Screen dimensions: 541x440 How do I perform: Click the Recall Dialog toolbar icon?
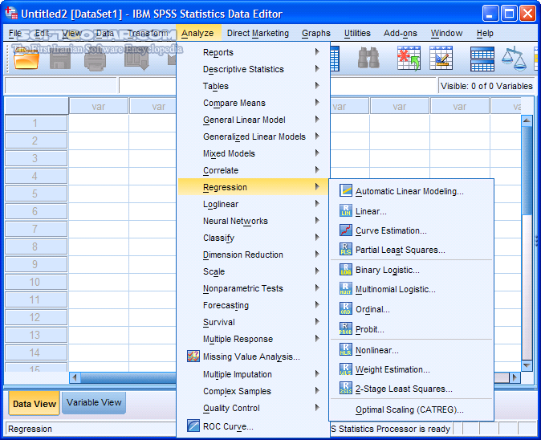coord(137,59)
